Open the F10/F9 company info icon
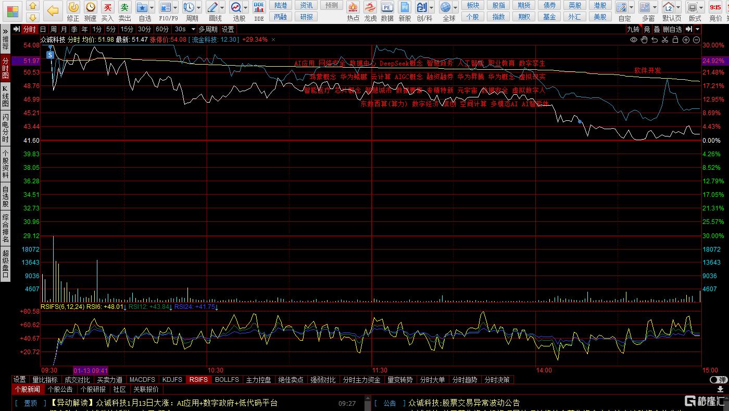The image size is (729, 411). point(166,7)
